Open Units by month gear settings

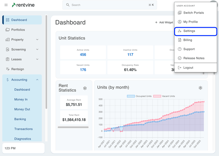pos(200,88)
